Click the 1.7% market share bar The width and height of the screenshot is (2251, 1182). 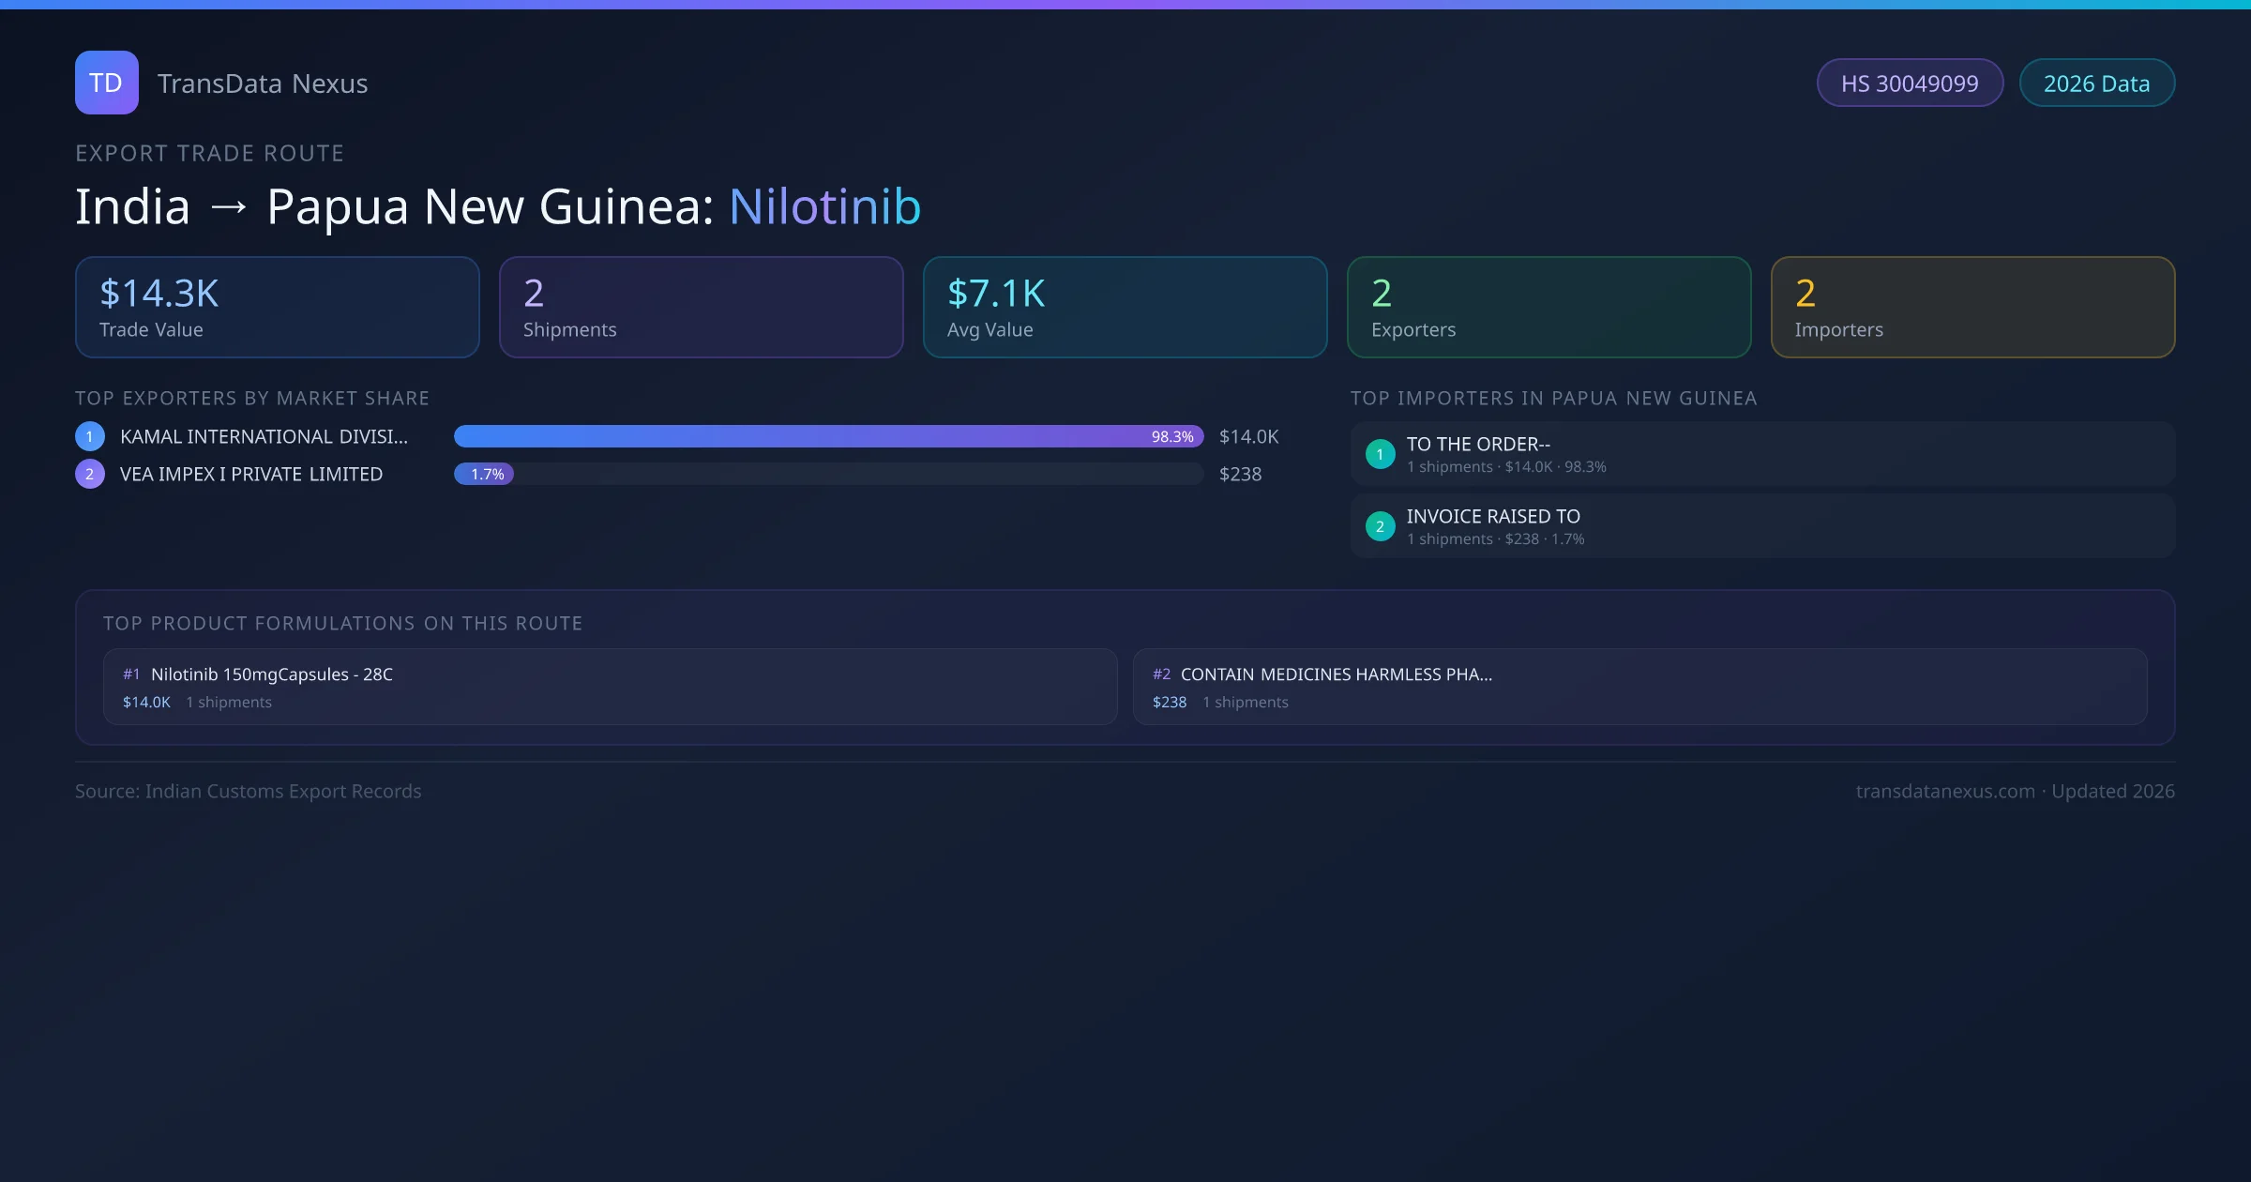[484, 474]
